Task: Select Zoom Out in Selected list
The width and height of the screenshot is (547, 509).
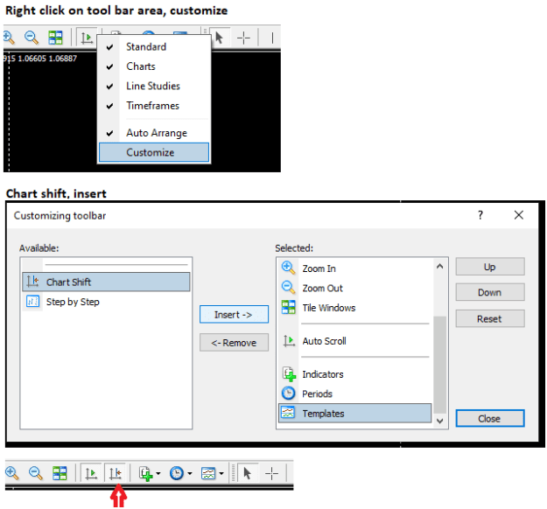Action: point(355,288)
